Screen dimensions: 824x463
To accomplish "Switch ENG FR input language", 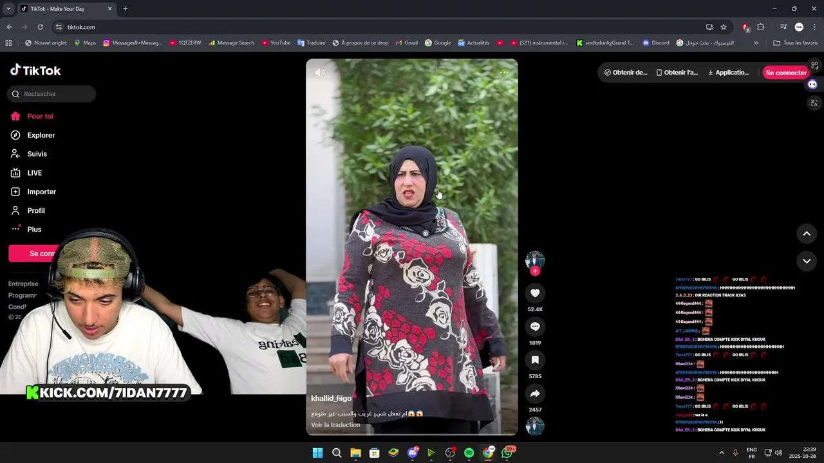I will pos(751,453).
